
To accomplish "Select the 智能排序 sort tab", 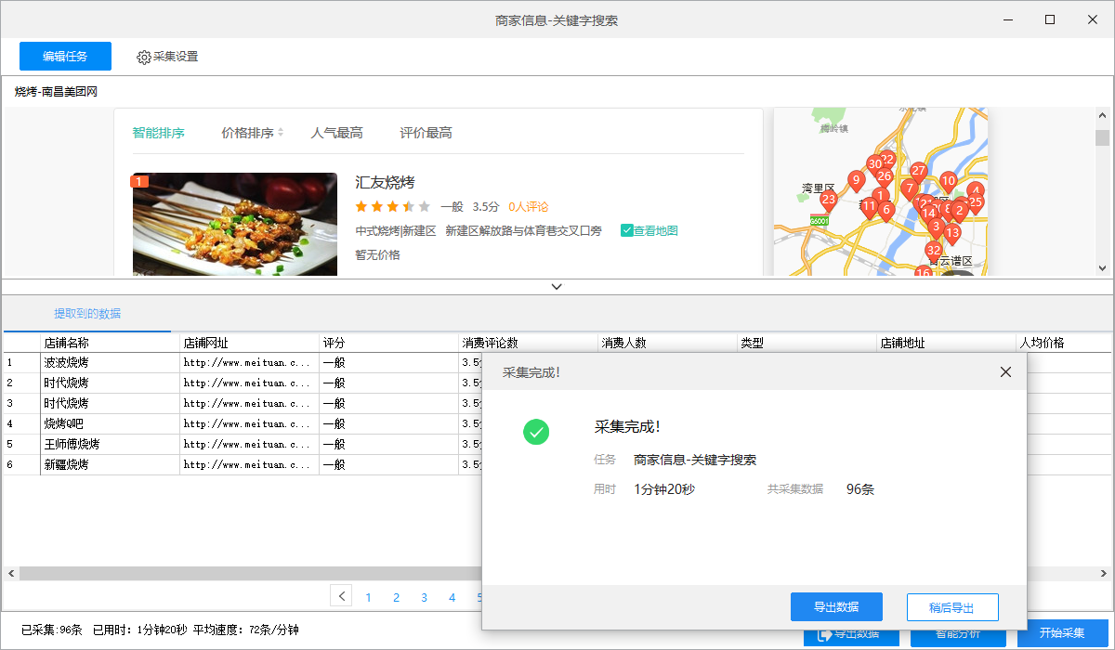I will 158,133.
